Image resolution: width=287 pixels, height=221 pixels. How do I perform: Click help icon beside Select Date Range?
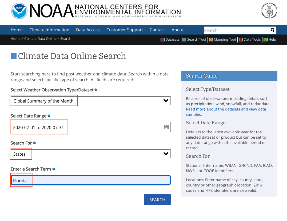pyautogui.click(x=49, y=116)
